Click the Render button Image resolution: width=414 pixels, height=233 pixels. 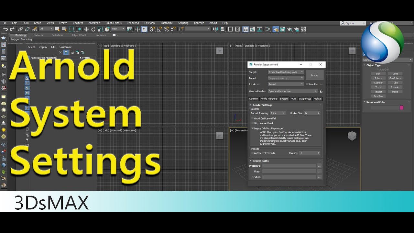(315, 75)
